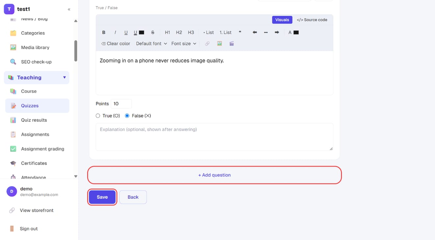Select the False (X) answer

pos(127,116)
